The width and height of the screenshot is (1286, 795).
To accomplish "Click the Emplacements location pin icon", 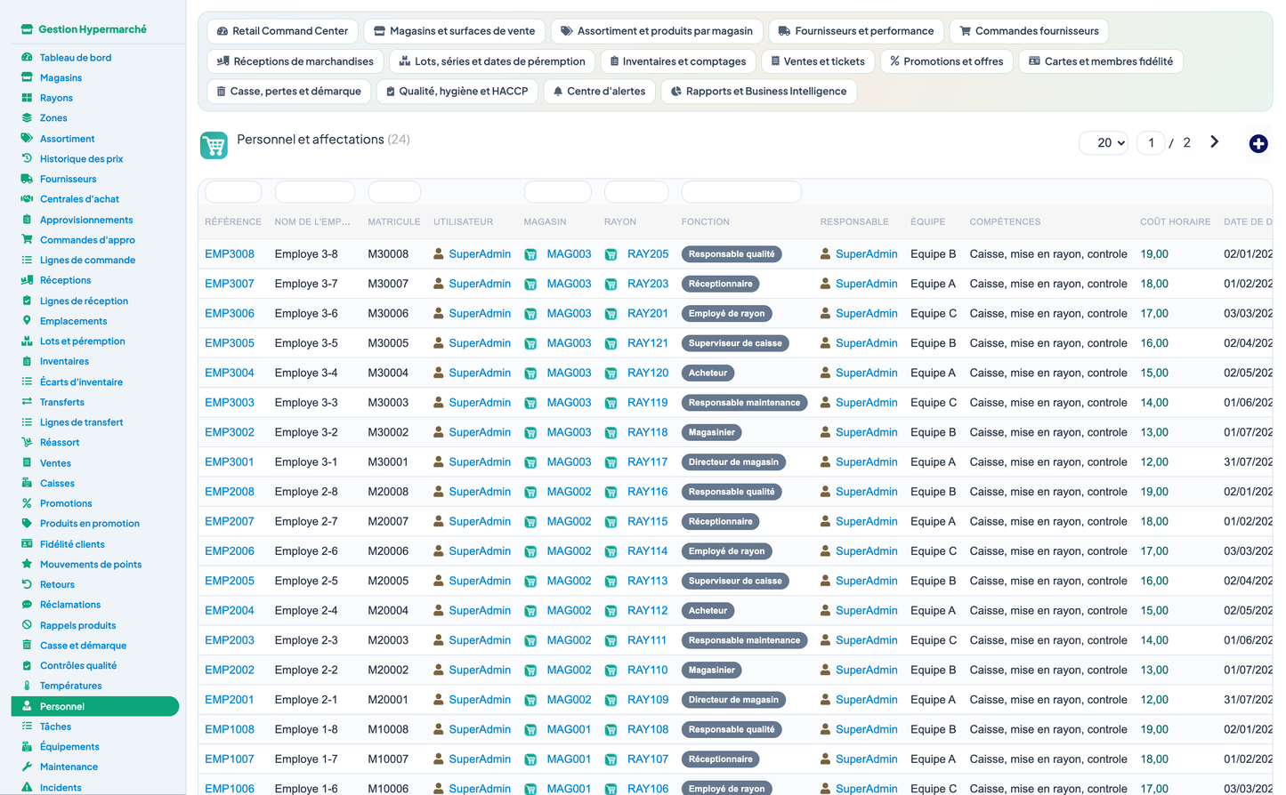I will tap(27, 320).
